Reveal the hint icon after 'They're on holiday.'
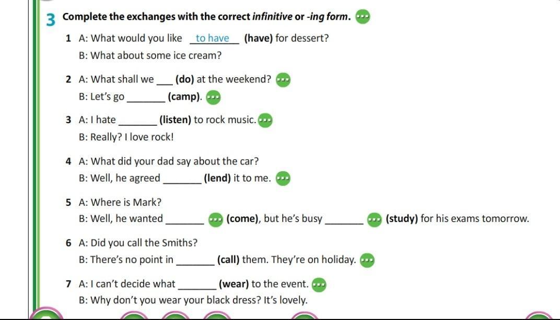 point(367,260)
